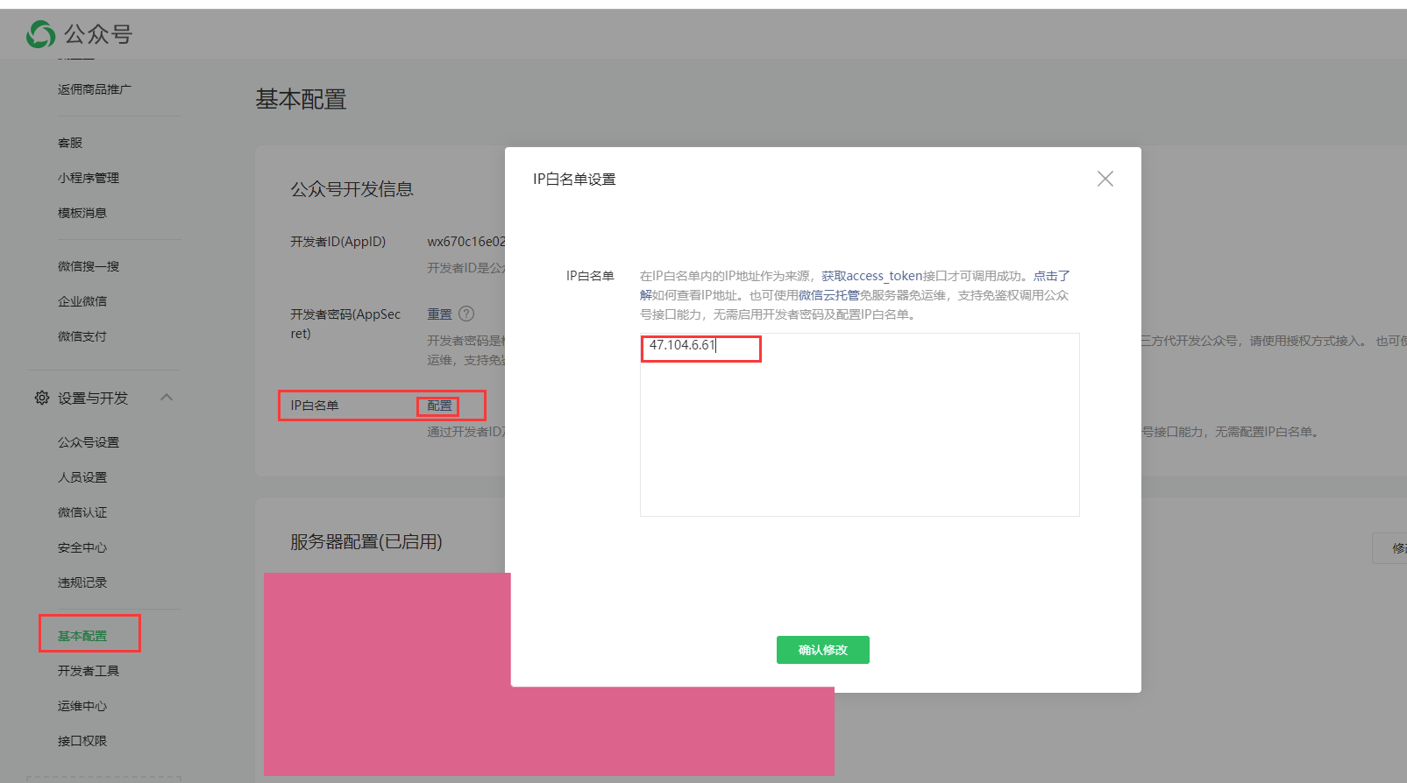Click the 开发者ID(AppID) label
Image resolution: width=1407 pixels, height=783 pixels.
(338, 242)
